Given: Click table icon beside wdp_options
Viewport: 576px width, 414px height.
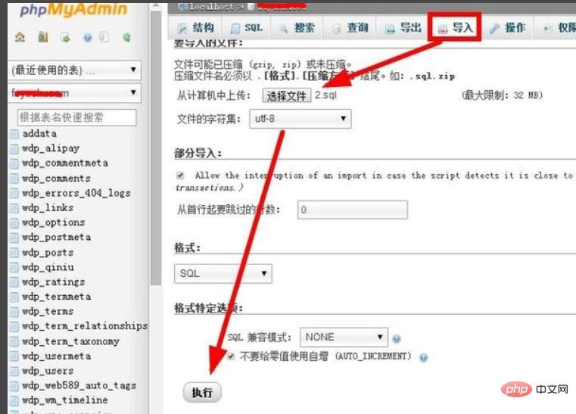Looking at the screenshot, I should pyautogui.click(x=14, y=223).
